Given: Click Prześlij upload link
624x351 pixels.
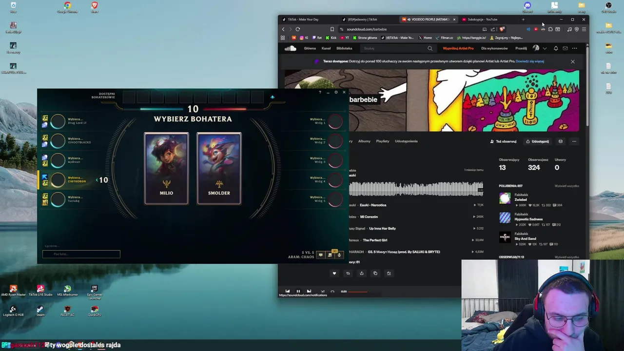Looking at the screenshot, I should coord(521,48).
